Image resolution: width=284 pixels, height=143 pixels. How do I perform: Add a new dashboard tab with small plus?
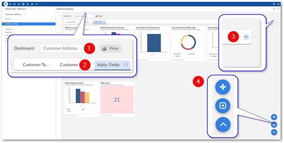point(276,22)
